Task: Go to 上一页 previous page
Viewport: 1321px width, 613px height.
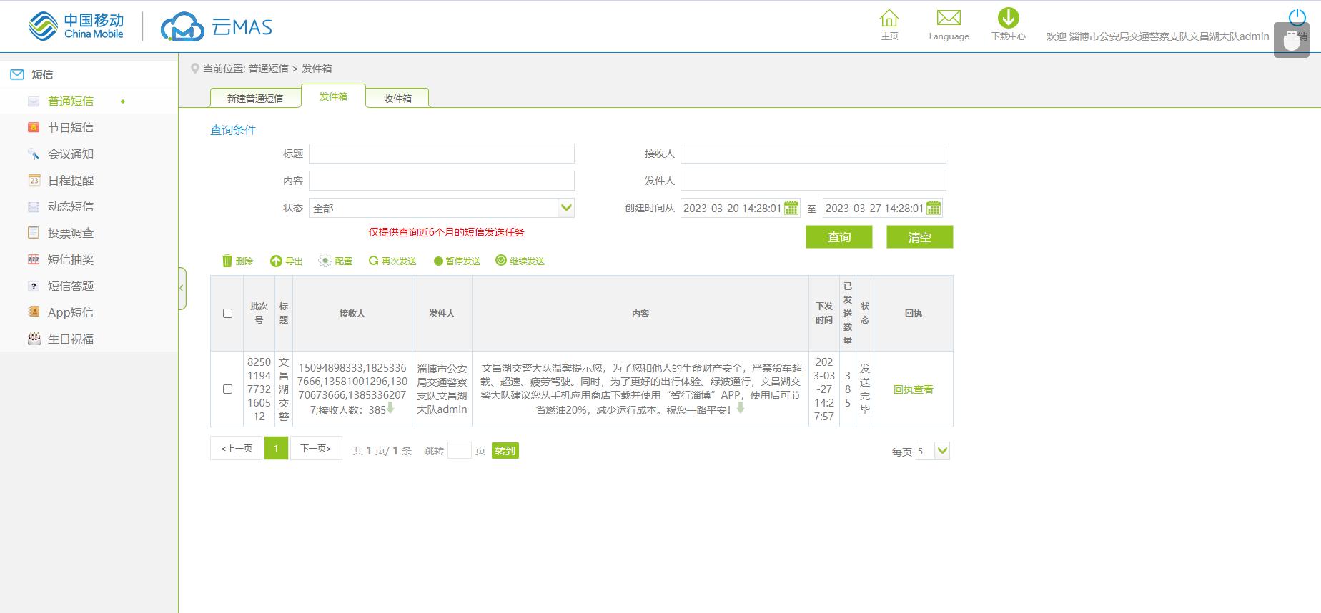Action: (237, 448)
